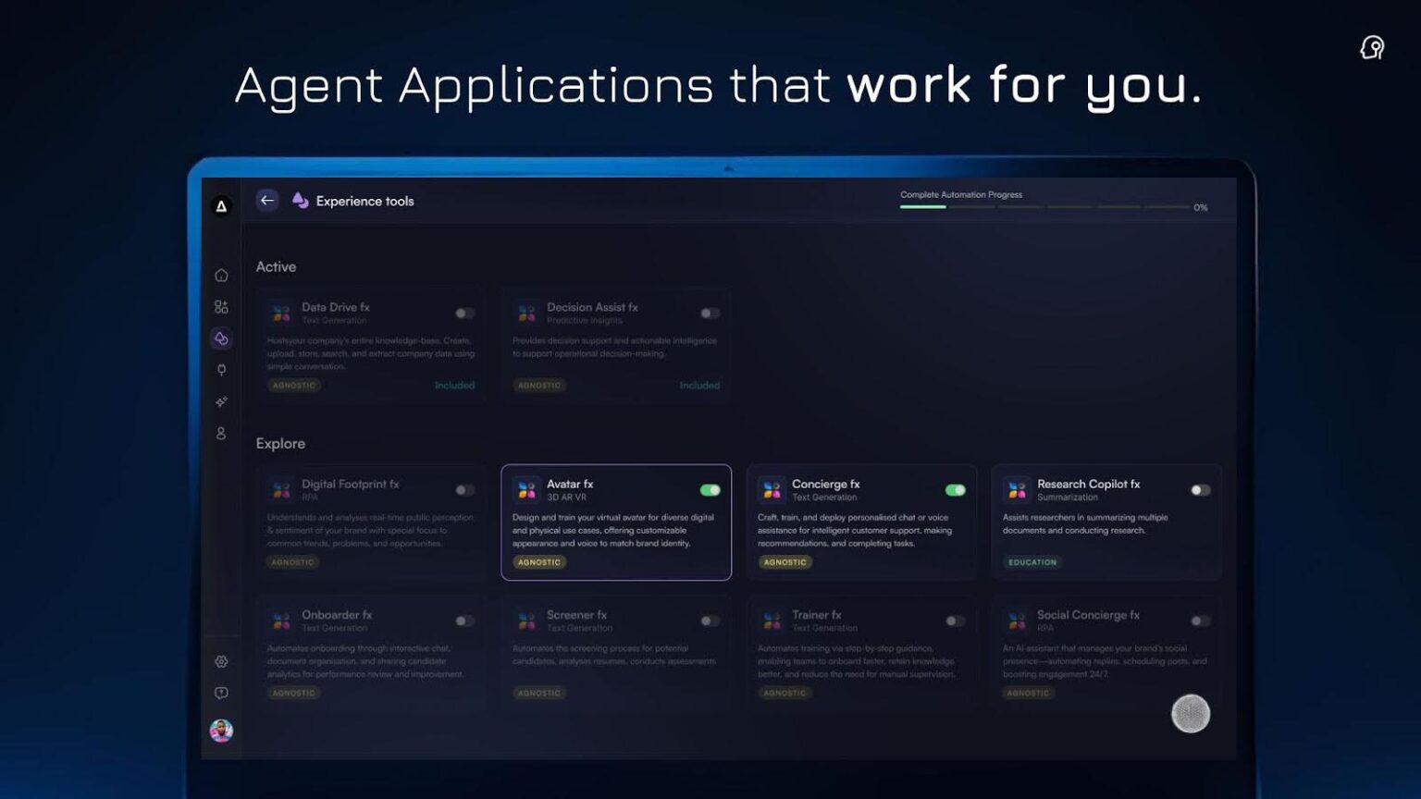This screenshot has width=1421, height=799.
Task: Select the Experience tools sidebar icon
Action: click(x=221, y=338)
